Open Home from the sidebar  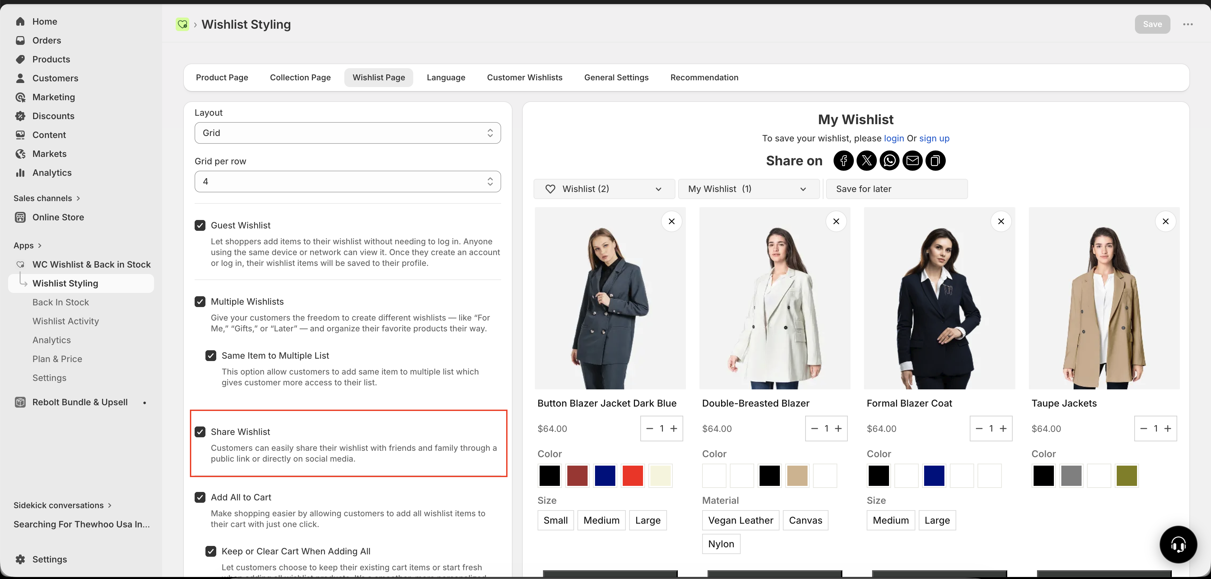coord(45,22)
